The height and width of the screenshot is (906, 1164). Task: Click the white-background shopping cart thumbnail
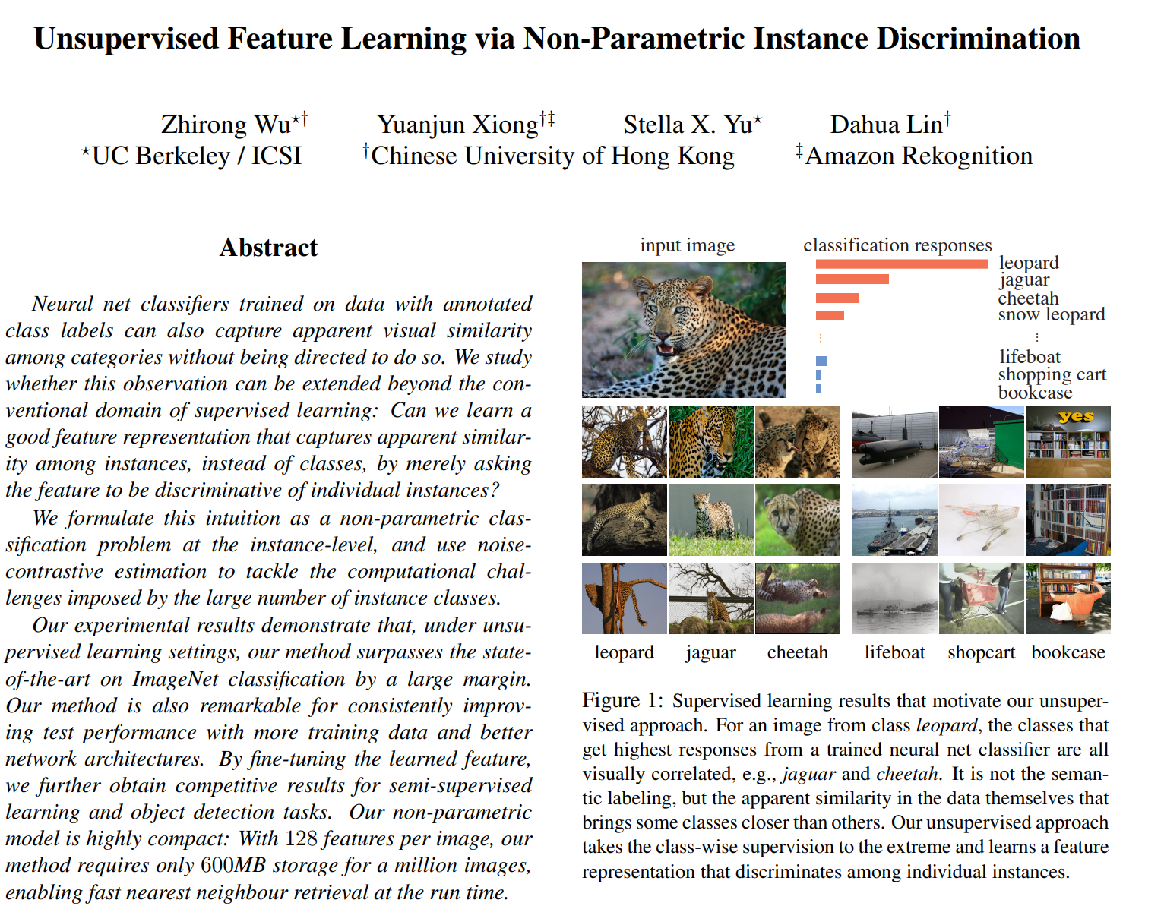click(x=981, y=520)
